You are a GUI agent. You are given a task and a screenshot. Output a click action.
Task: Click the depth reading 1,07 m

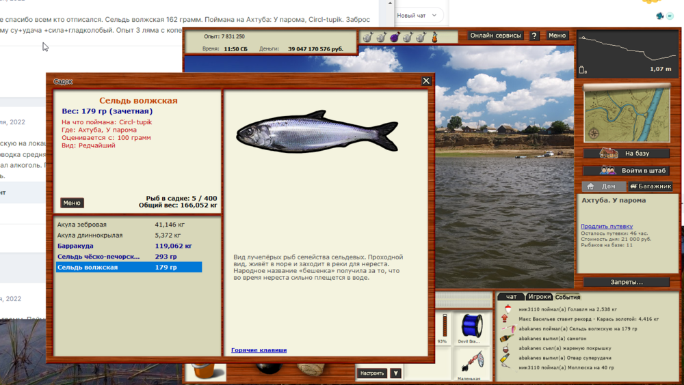point(661,69)
